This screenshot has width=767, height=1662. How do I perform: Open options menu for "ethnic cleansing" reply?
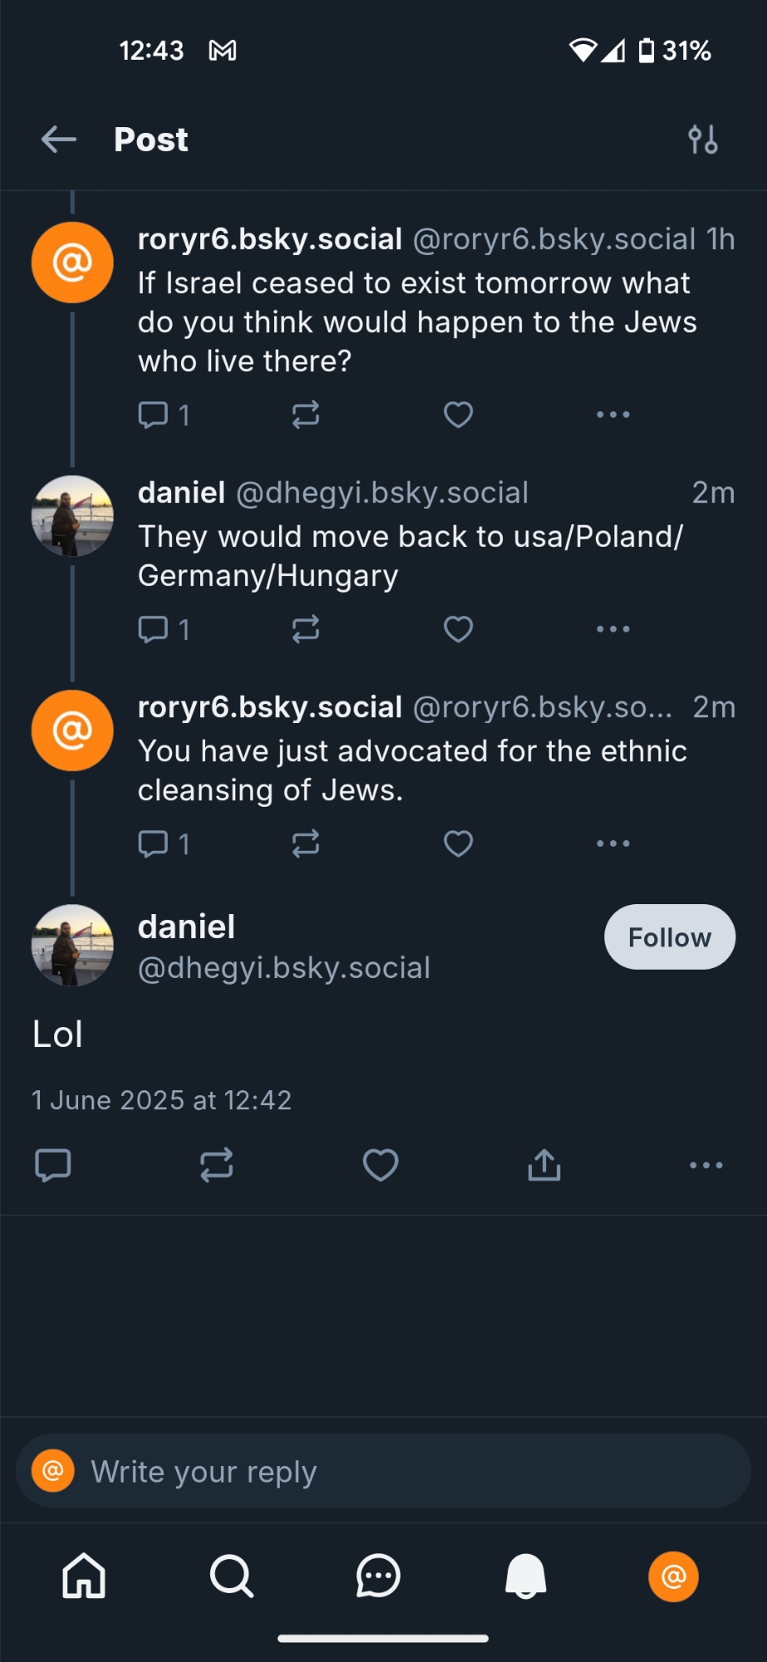(613, 843)
